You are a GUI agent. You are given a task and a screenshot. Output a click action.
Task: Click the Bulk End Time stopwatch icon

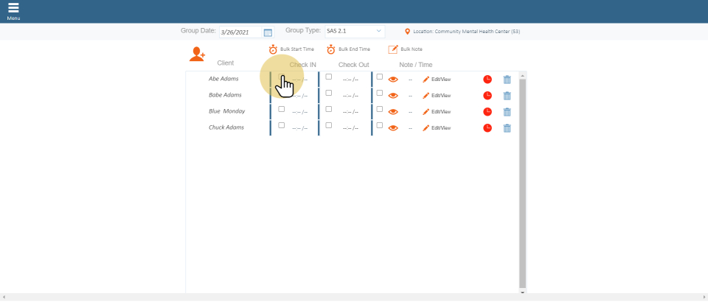[331, 49]
